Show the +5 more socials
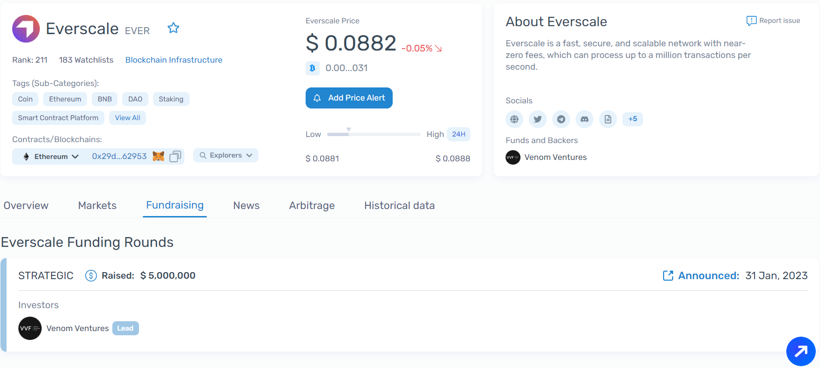 [x=633, y=119]
